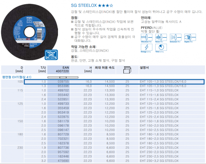Image resolution: width=206 pixels, height=164 pixels.
Task: Click the Haptic Filter icon
Action: coord(190,37)
